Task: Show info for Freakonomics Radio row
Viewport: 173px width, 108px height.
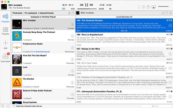Action: pos(72,48)
